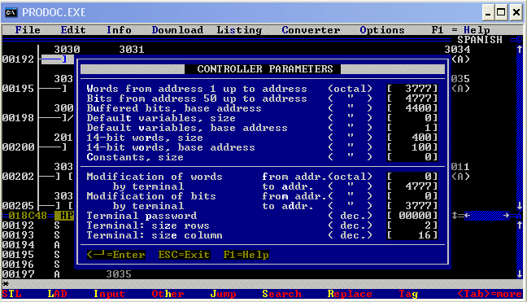
Task: Open the Listing menu
Action: pyautogui.click(x=239, y=30)
